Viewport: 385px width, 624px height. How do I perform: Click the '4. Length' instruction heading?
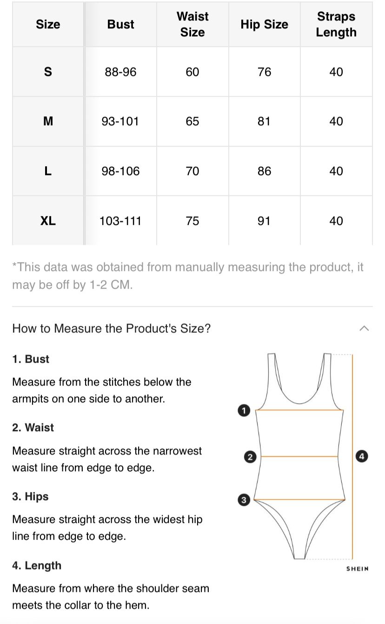point(37,565)
